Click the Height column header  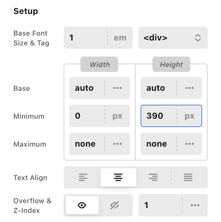click(x=171, y=65)
